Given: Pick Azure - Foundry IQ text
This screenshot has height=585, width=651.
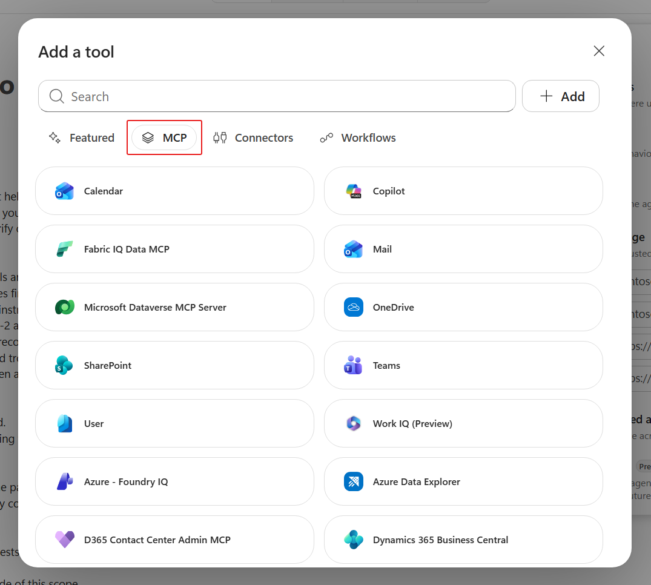Looking at the screenshot, I should coord(126,481).
